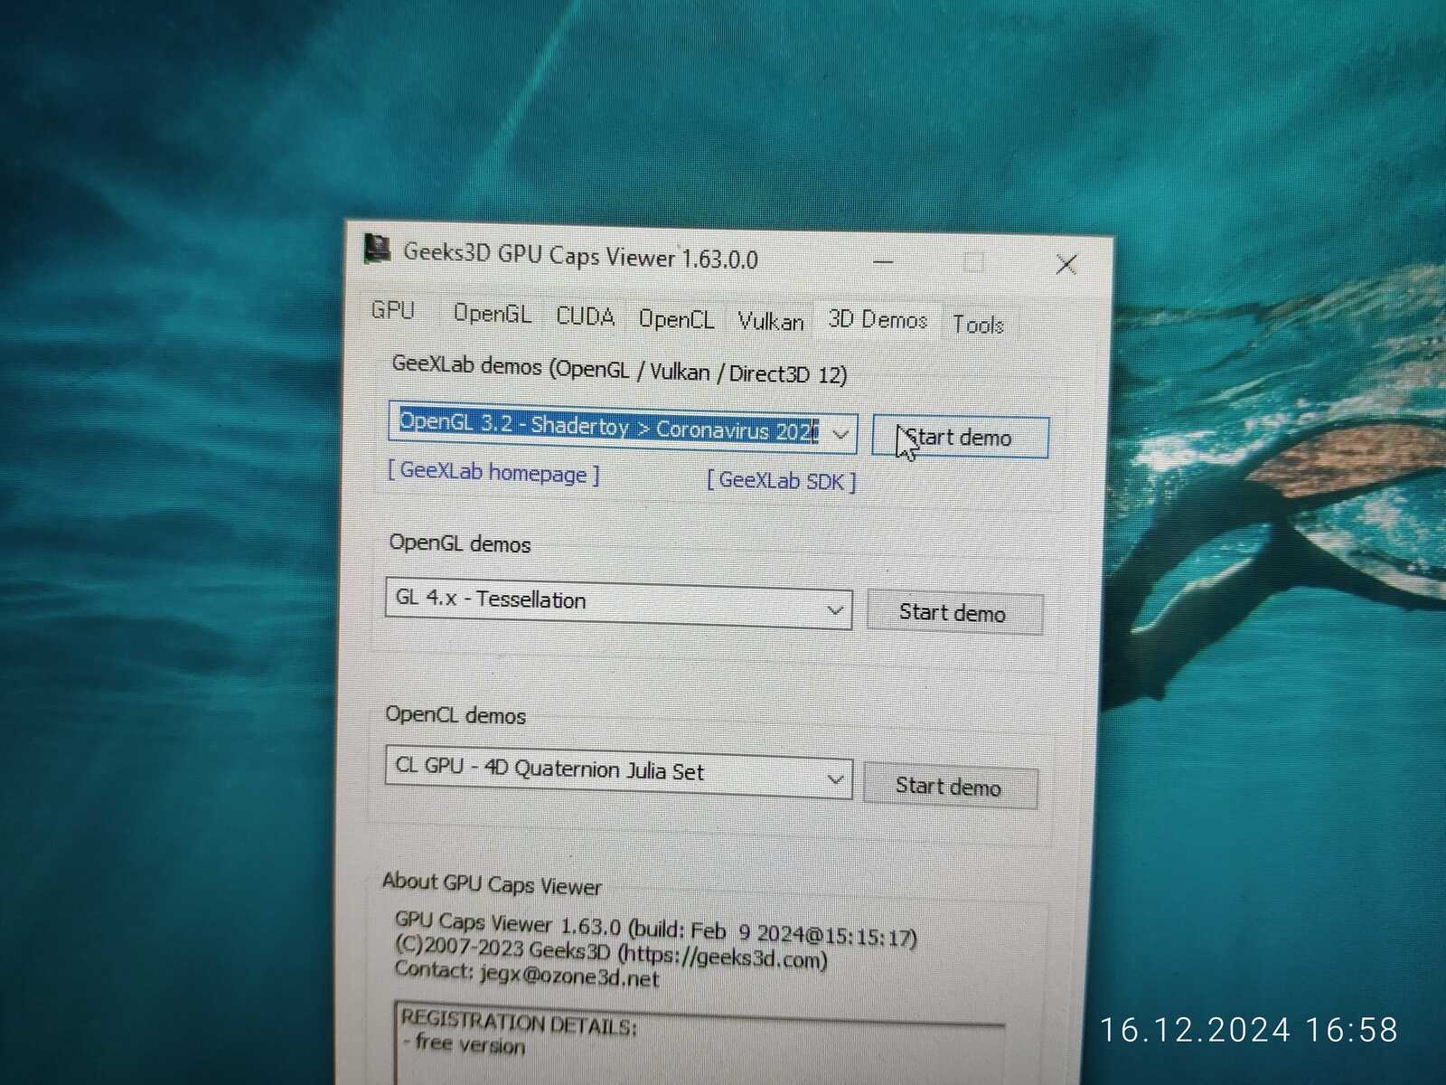Click the 'GeeXLab demos (OpenGL / Vulkan / Direct3D 12)' label

click(619, 370)
